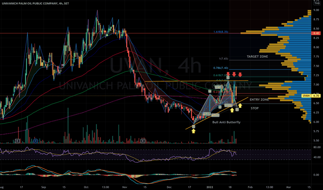Image resolution: width=323 pixels, height=190 pixels.
Task: Click the dividend 'D' marker icon
Action: (35, 141)
